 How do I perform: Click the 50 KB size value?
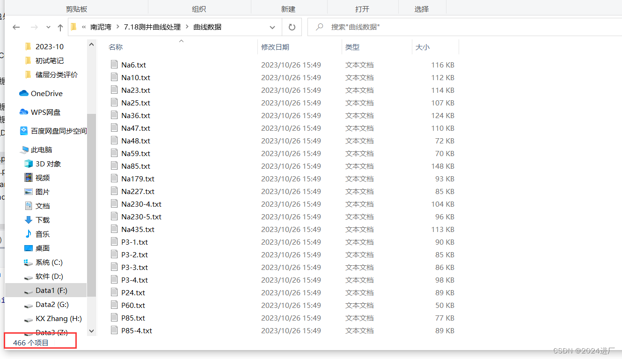pos(445,305)
